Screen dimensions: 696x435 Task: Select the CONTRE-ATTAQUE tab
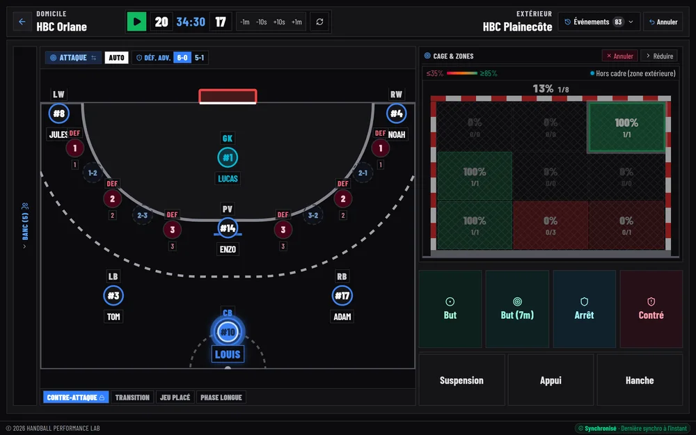coord(76,397)
